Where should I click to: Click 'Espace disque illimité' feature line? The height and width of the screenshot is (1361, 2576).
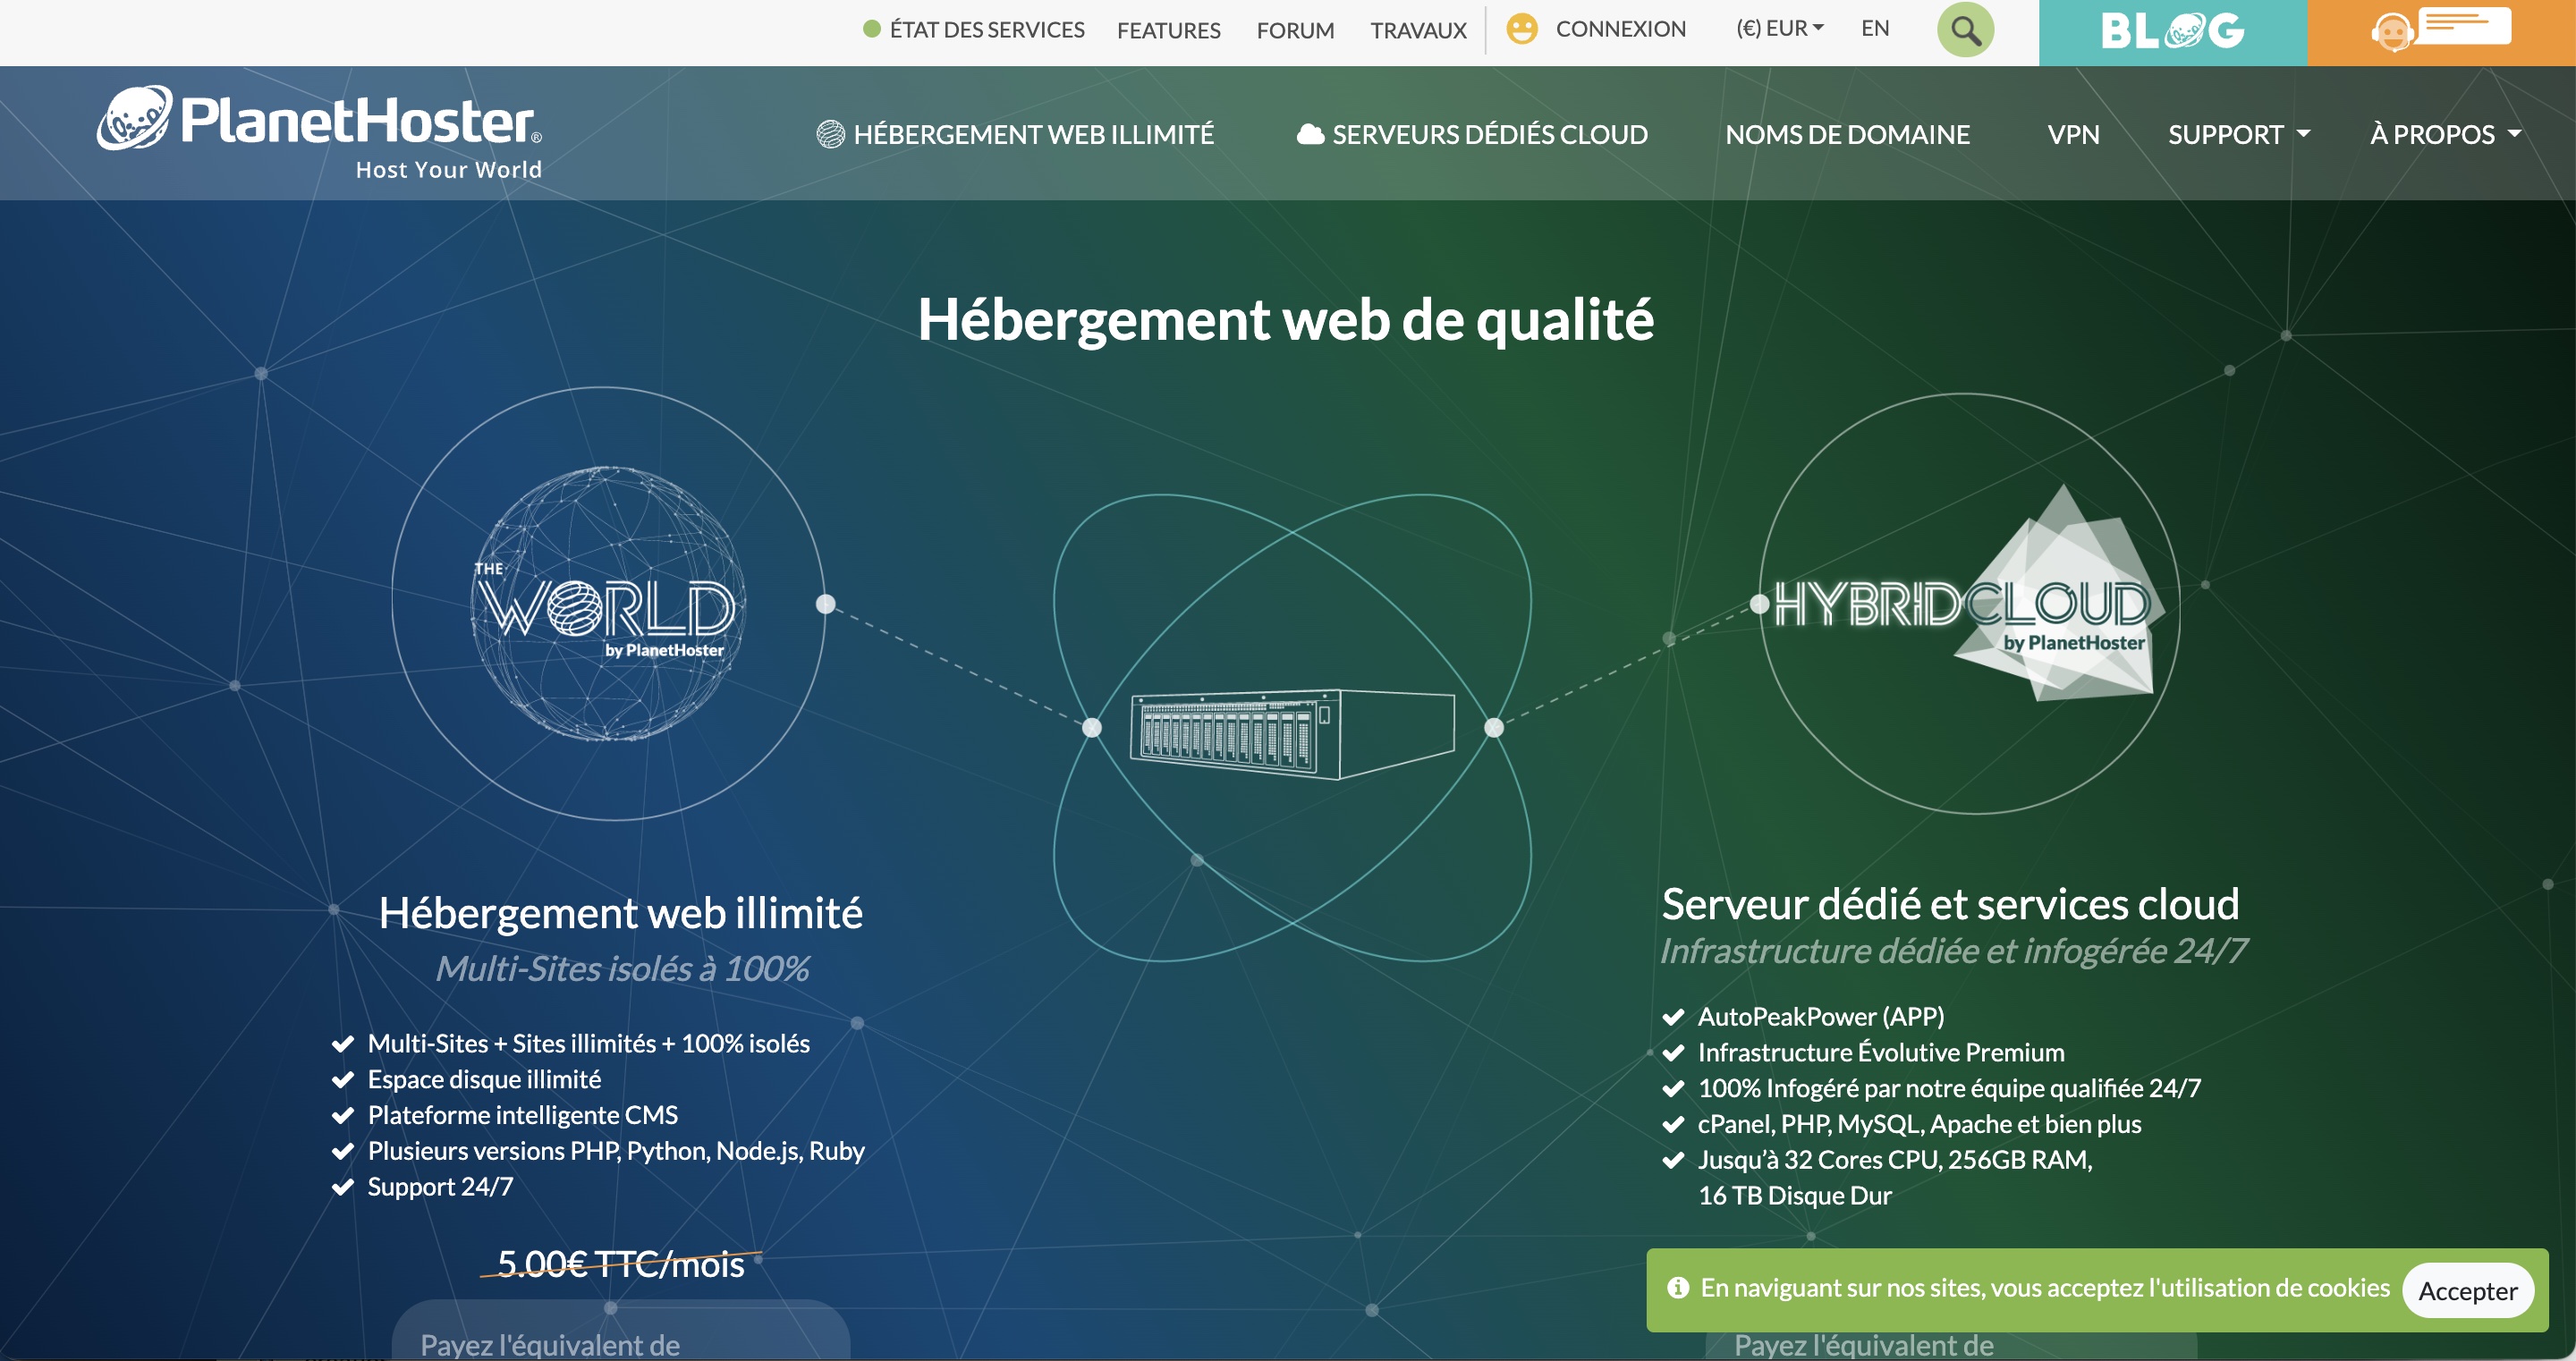[484, 1080]
